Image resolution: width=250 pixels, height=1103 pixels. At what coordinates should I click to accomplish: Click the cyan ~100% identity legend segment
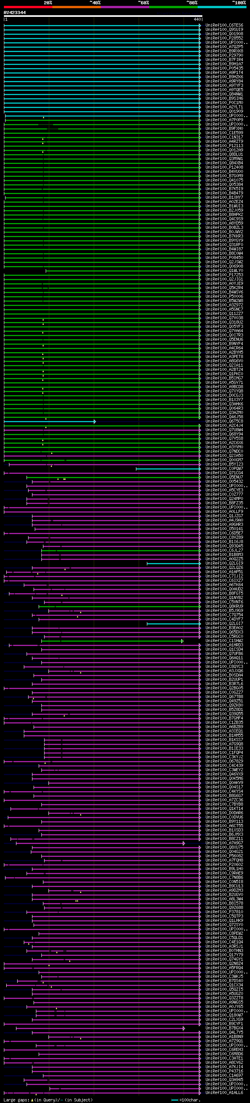222,7
